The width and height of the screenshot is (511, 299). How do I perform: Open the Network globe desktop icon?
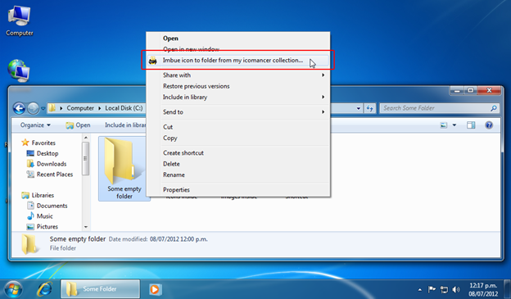[19, 70]
